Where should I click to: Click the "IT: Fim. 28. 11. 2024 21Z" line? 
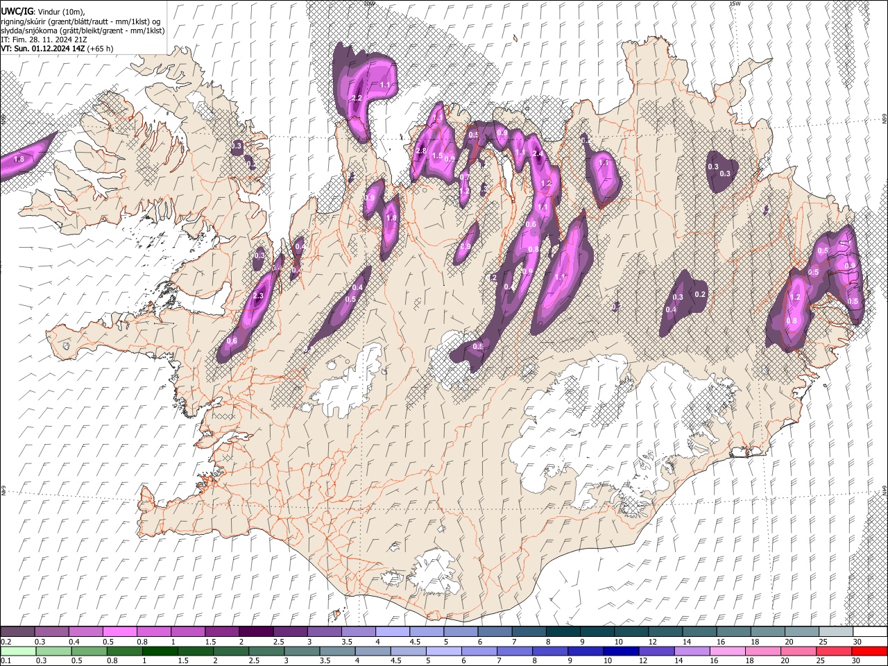(44, 40)
